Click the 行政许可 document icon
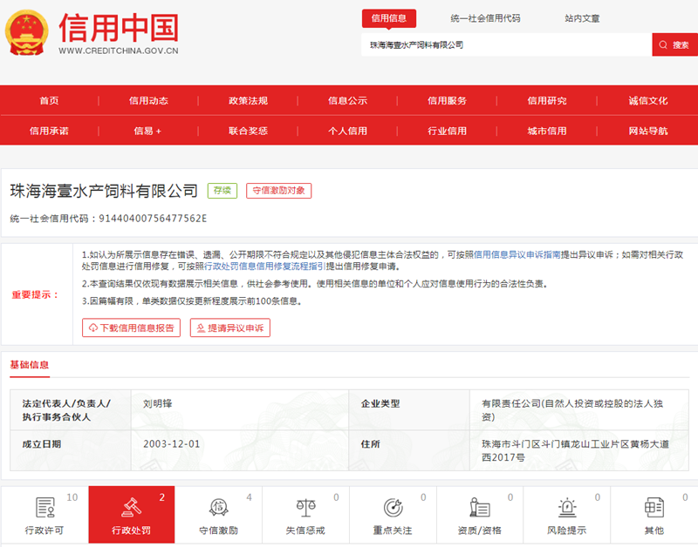This screenshot has width=698, height=547. pyautogui.click(x=44, y=507)
